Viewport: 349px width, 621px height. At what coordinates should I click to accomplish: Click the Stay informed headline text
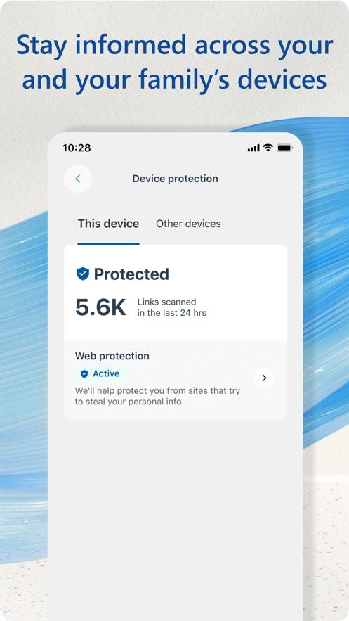(x=174, y=62)
